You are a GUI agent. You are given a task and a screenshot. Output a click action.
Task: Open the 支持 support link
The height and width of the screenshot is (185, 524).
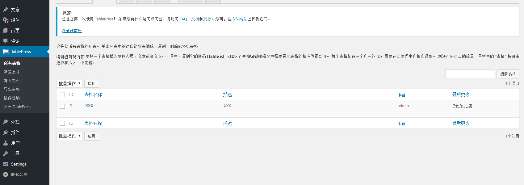[x=207, y=19]
